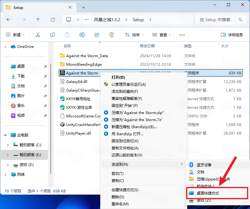Select the Setup window tab
This screenshot has height=209, width=250.
pos(40,8)
